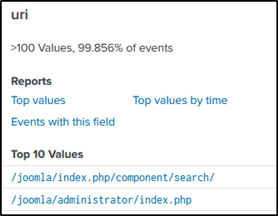Viewport: 278px width, 216px height.
Task: List all events containing the uri field
Action: tap(63, 122)
